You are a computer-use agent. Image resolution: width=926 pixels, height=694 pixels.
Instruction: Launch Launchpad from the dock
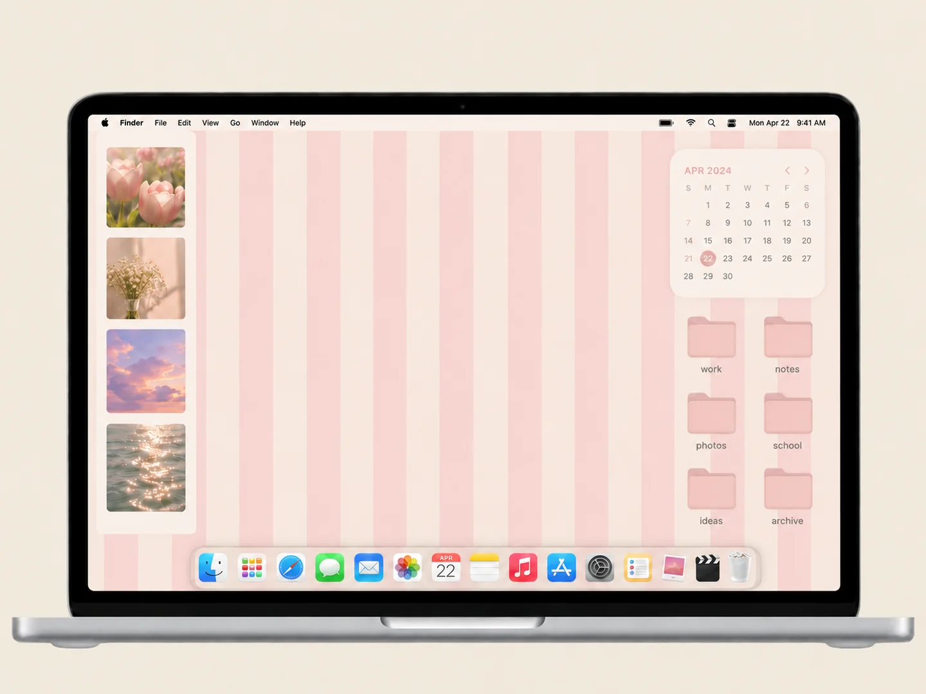point(252,568)
